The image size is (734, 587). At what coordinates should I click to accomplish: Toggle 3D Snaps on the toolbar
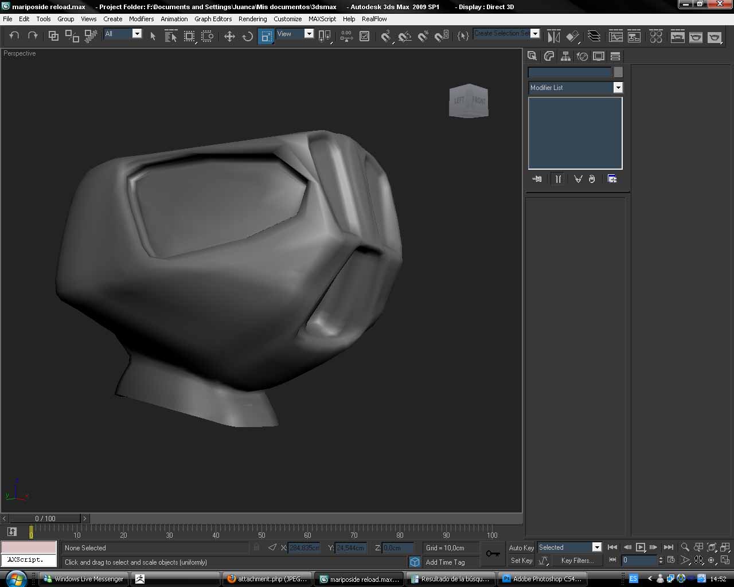386,36
